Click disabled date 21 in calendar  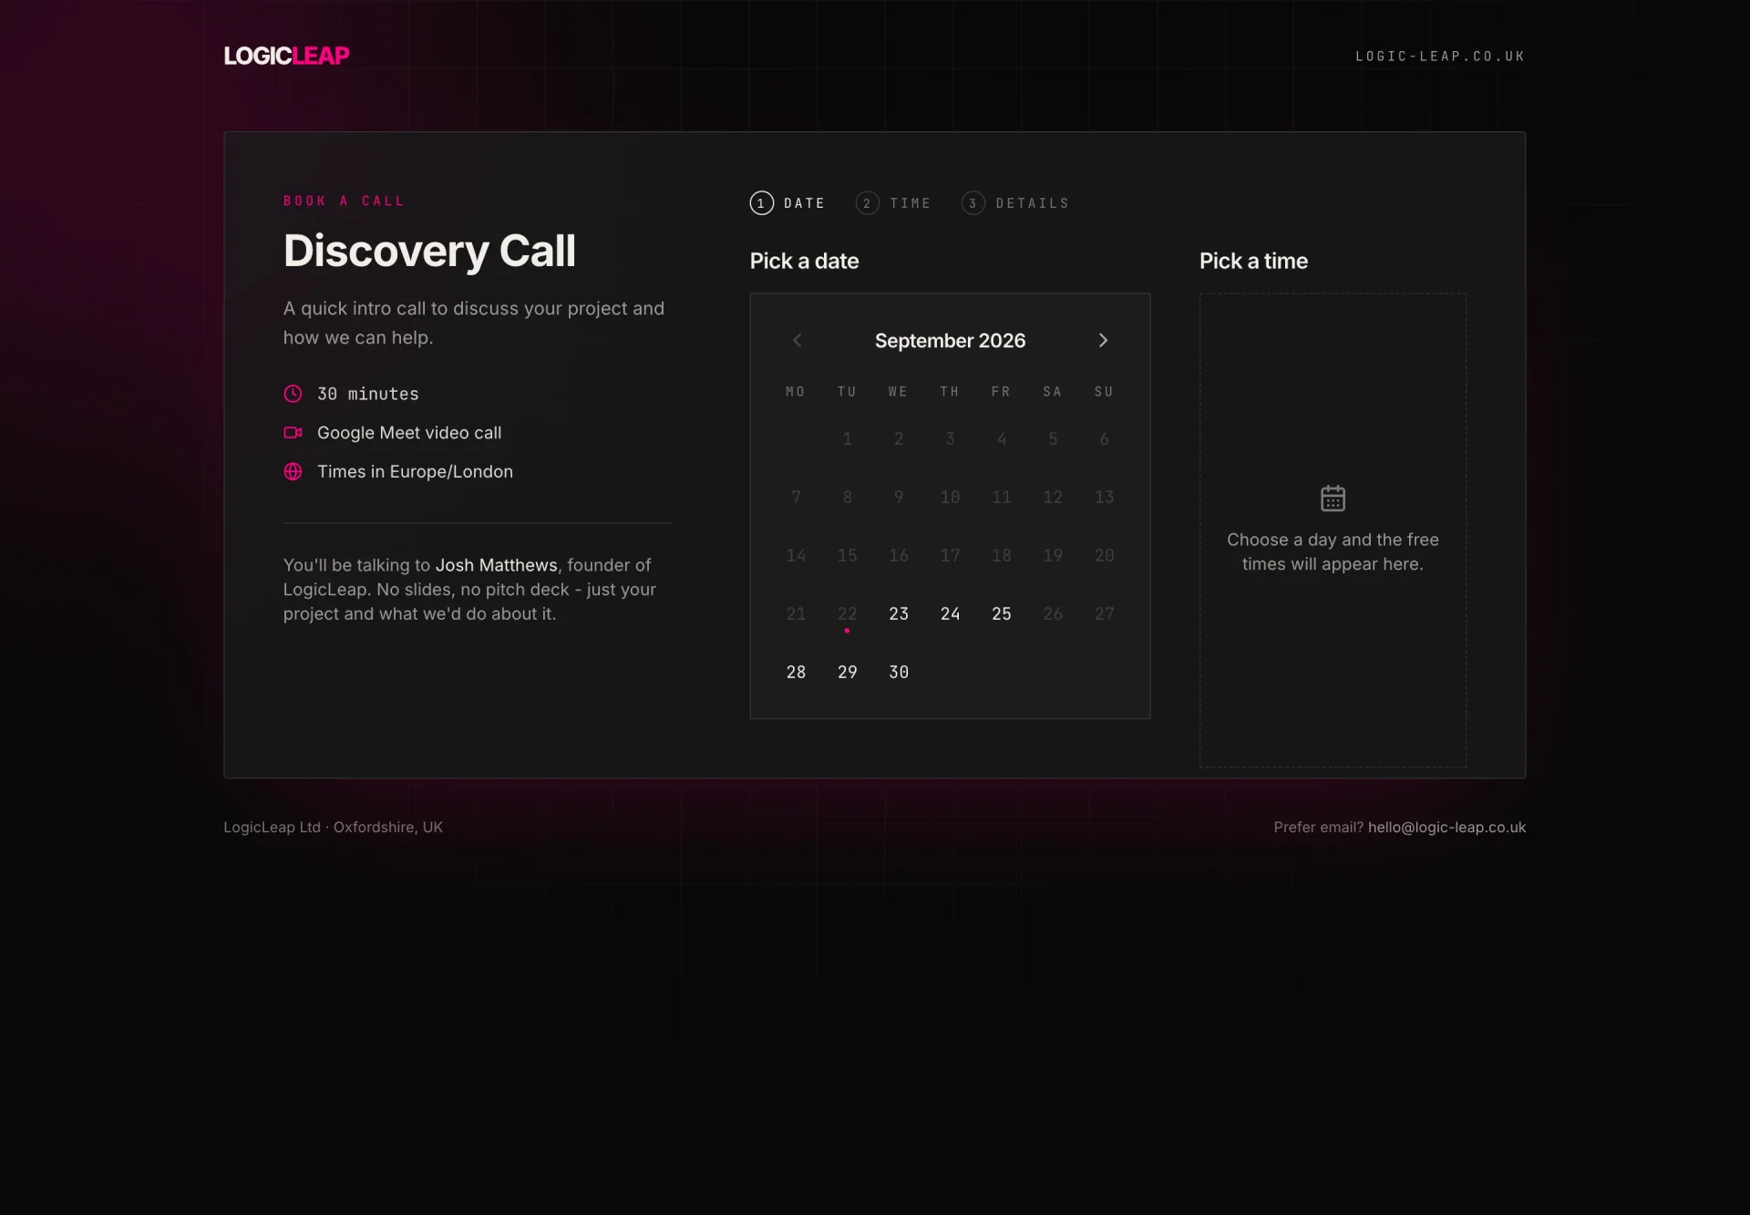click(x=796, y=613)
